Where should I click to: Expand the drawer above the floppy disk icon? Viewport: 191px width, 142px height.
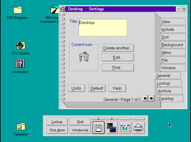tap(98, 119)
